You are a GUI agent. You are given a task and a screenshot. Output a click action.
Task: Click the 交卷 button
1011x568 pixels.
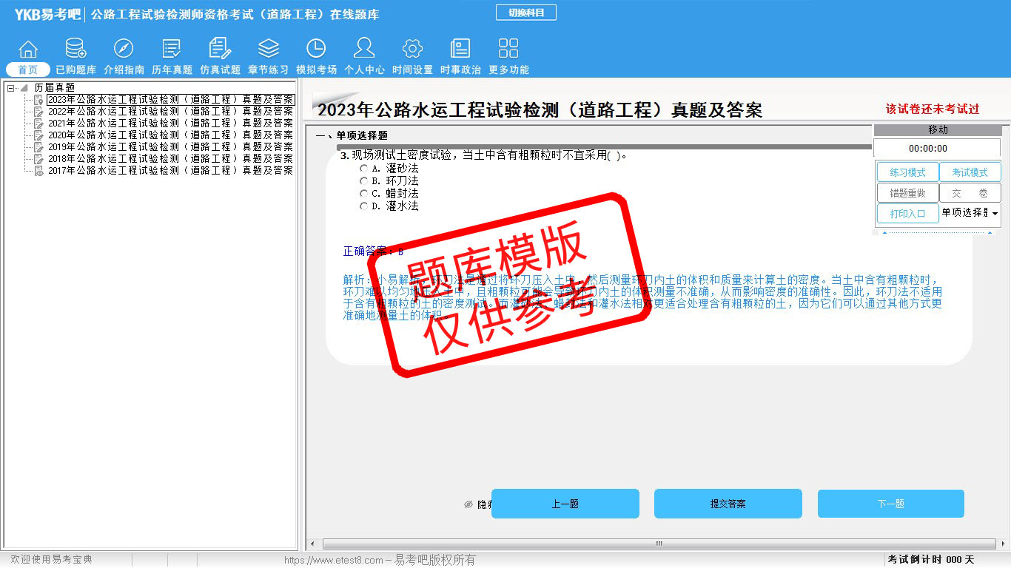[x=970, y=193]
